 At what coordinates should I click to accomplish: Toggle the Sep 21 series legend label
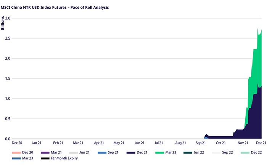[x=113, y=152]
